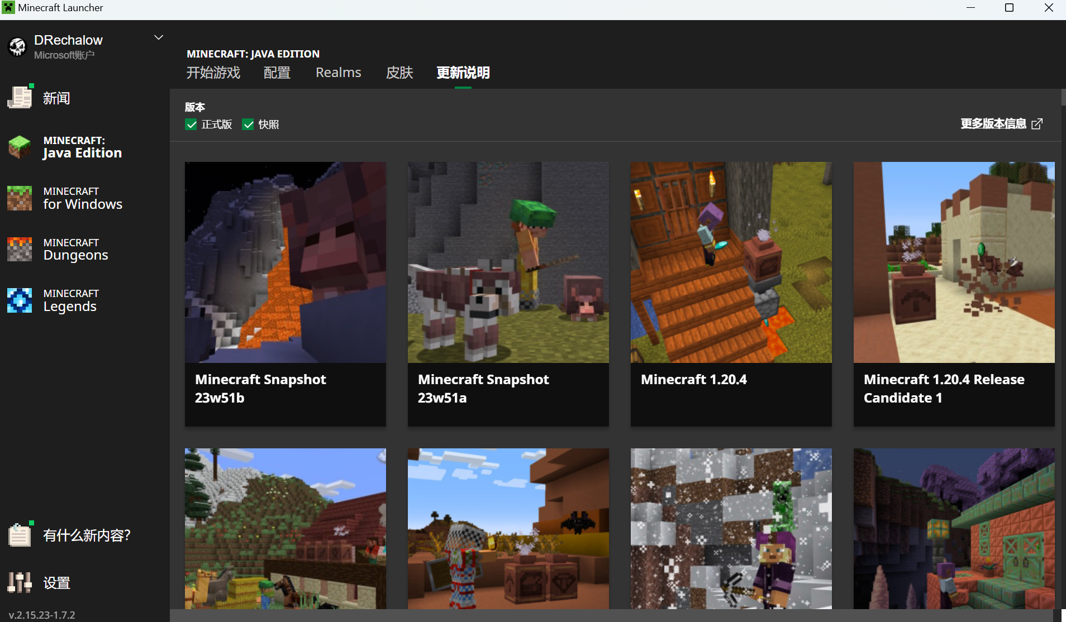Open Minecraft Dungeons game icon

(20, 249)
